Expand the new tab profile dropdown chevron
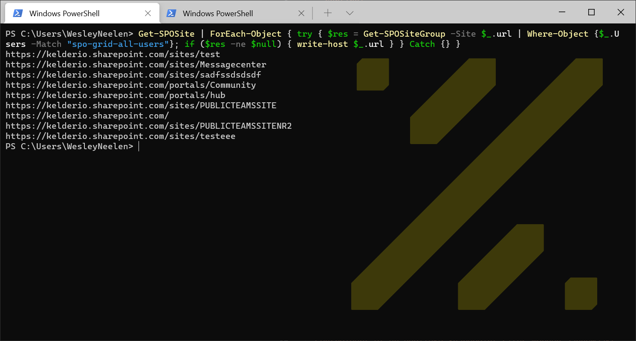636x341 pixels. coord(350,13)
